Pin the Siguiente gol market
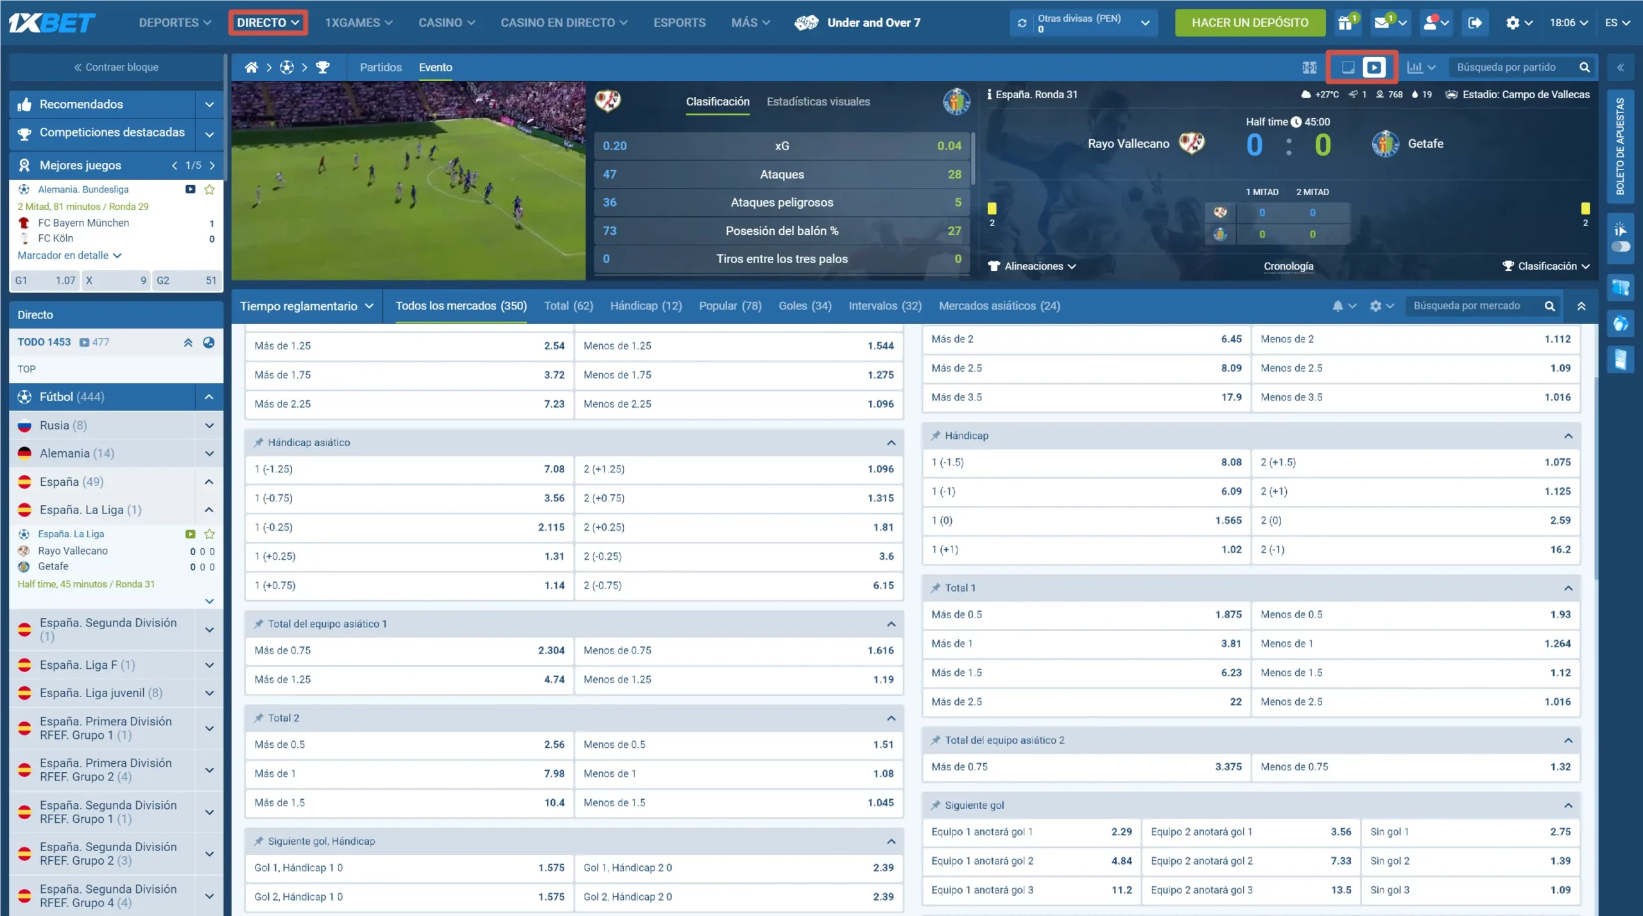 tap(936, 805)
